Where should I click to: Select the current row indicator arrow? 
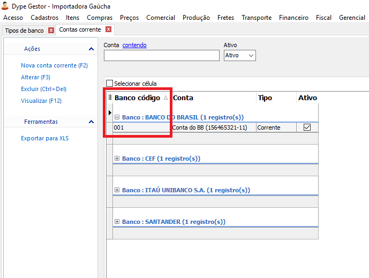pyautogui.click(x=110, y=112)
